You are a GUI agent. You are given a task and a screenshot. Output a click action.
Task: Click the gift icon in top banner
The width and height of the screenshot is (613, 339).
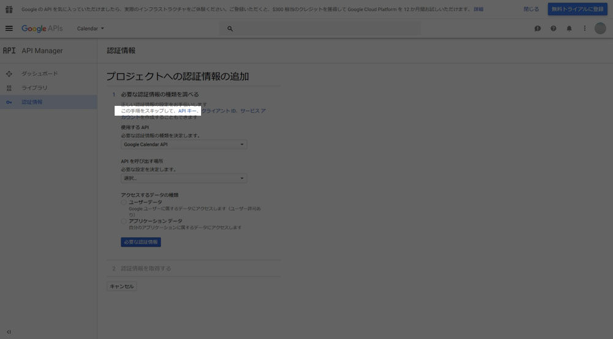(x=9, y=9)
